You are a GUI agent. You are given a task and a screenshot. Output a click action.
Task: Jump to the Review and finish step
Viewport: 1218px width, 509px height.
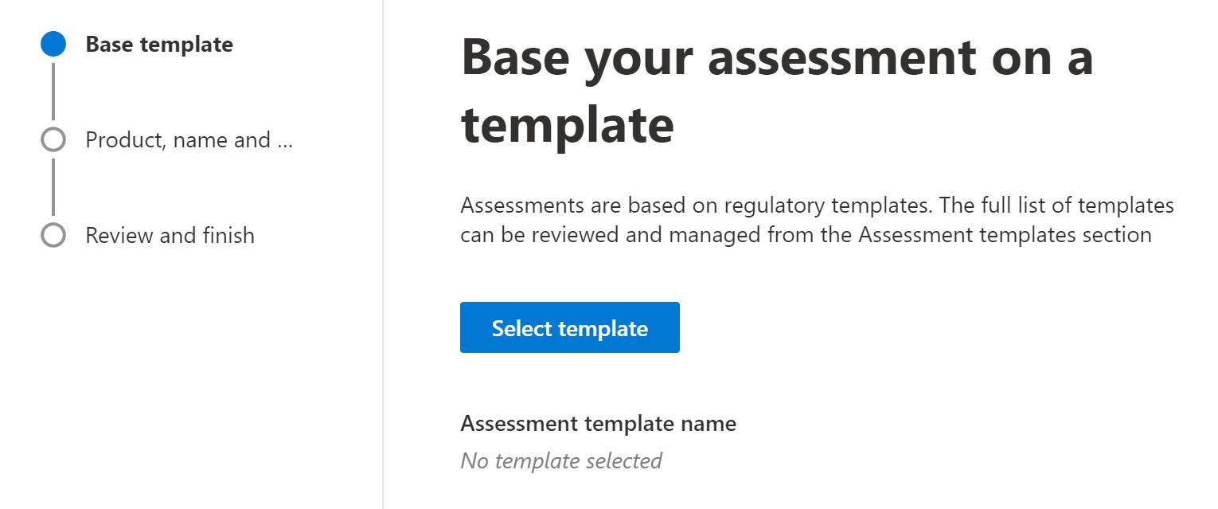(170, 236)
